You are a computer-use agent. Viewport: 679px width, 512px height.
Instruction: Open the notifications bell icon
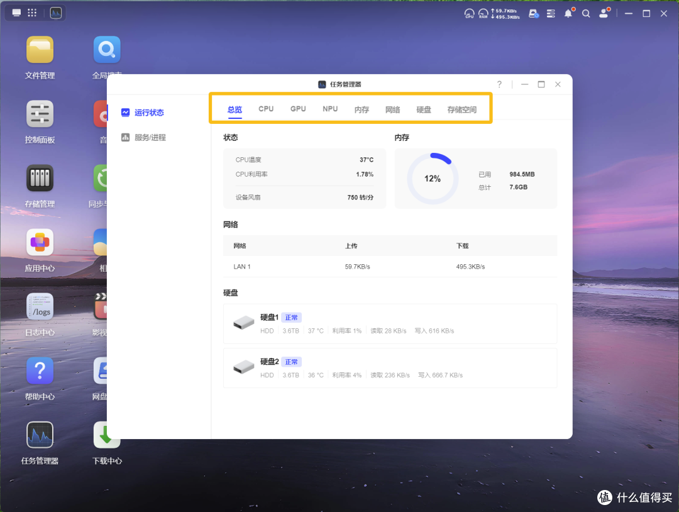pos(568,13)
